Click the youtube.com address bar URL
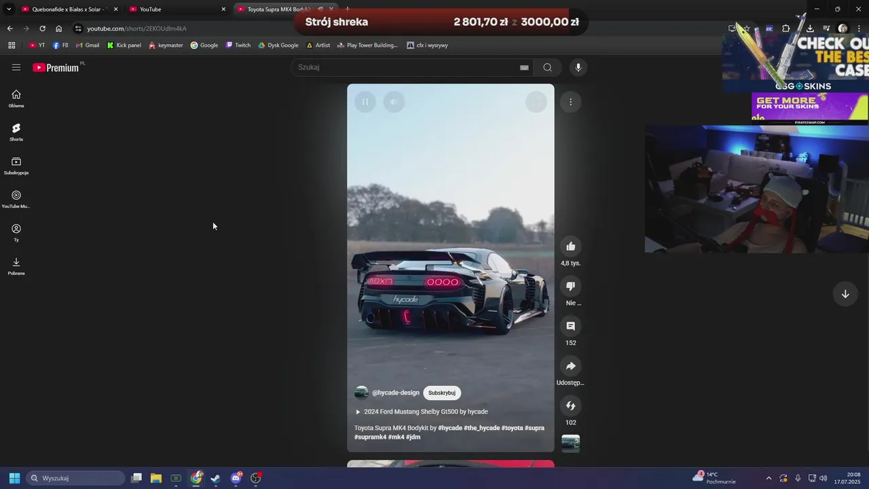Screen dimensions: 869x489 136,29
